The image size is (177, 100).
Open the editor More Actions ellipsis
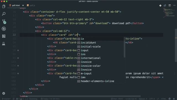175,6
